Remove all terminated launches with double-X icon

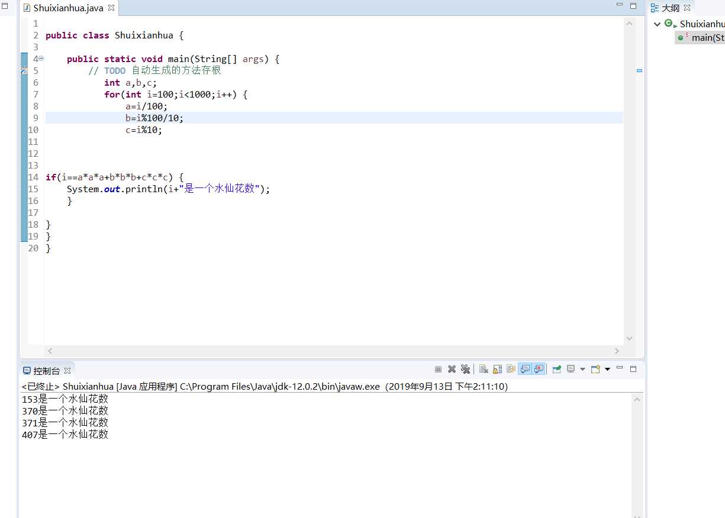465,369
